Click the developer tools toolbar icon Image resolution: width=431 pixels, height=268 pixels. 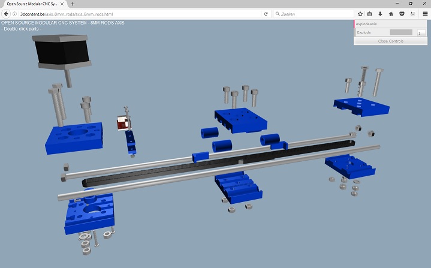pos(412,14)
